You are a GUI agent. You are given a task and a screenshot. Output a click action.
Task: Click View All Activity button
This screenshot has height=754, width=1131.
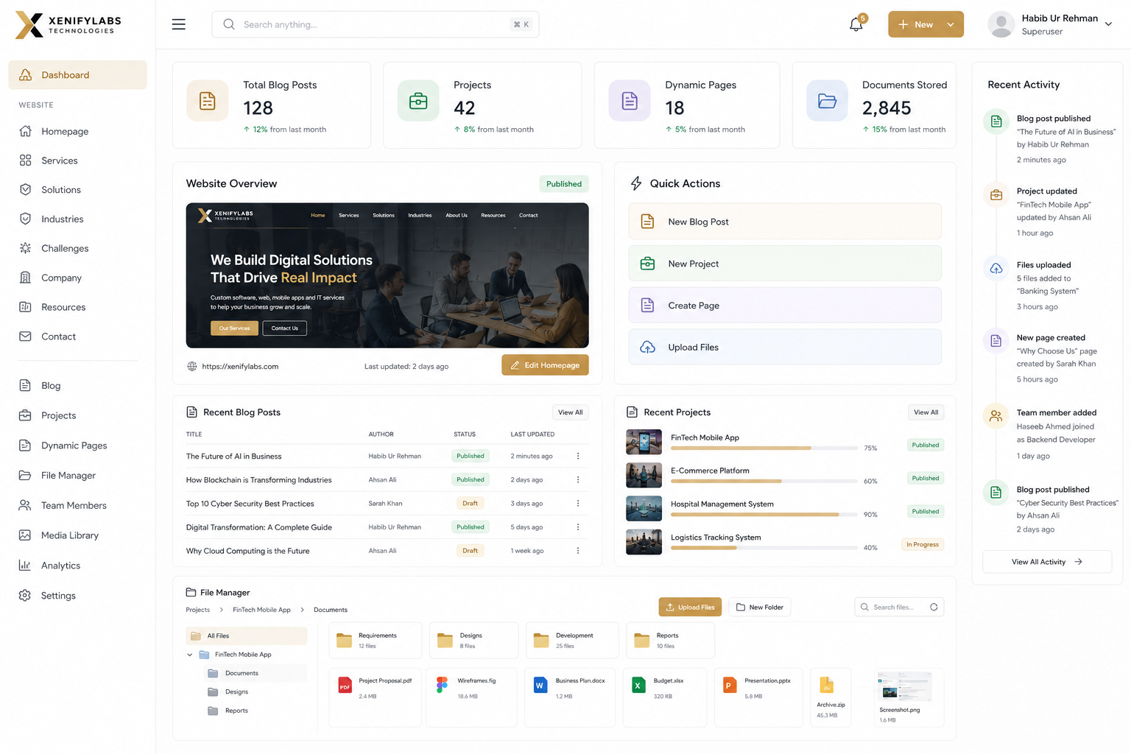[x=1047, y=562]
